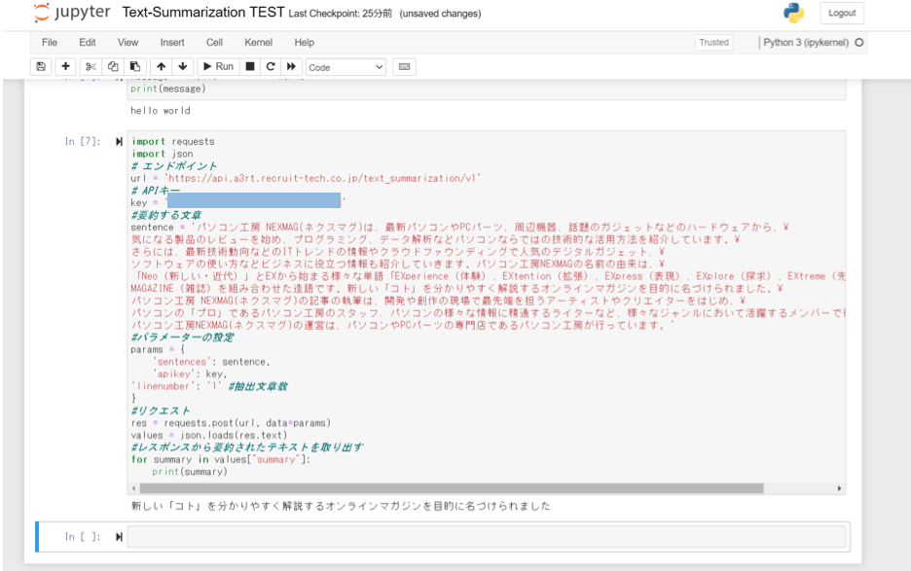The image size is (911, 571).
Task: Restart the kernel with the circular arrow icon
Action: (x=271, y=67)
